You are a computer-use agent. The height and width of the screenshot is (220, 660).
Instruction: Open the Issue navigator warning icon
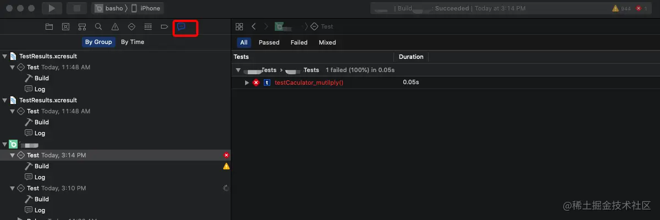pos(115,26)
